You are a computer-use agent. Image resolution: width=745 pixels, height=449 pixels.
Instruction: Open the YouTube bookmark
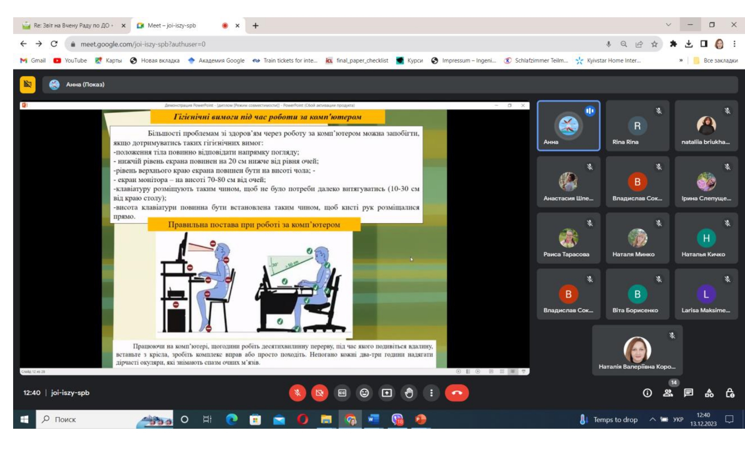click(70, 60)
